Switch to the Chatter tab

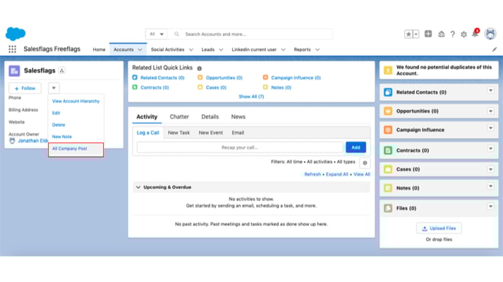(179, 117)
